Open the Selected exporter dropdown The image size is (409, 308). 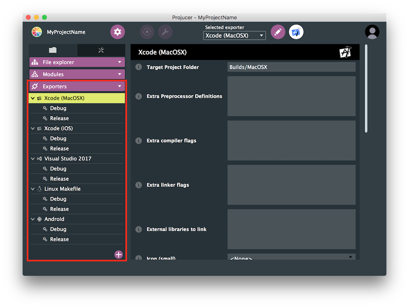(x=234, y=35)
